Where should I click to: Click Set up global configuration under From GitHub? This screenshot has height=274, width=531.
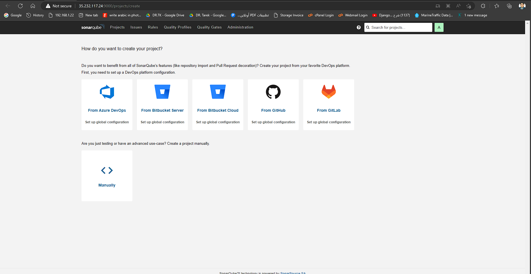click(273, 122)
